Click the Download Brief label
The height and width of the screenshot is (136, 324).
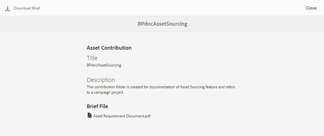click(x=27, y=8)
